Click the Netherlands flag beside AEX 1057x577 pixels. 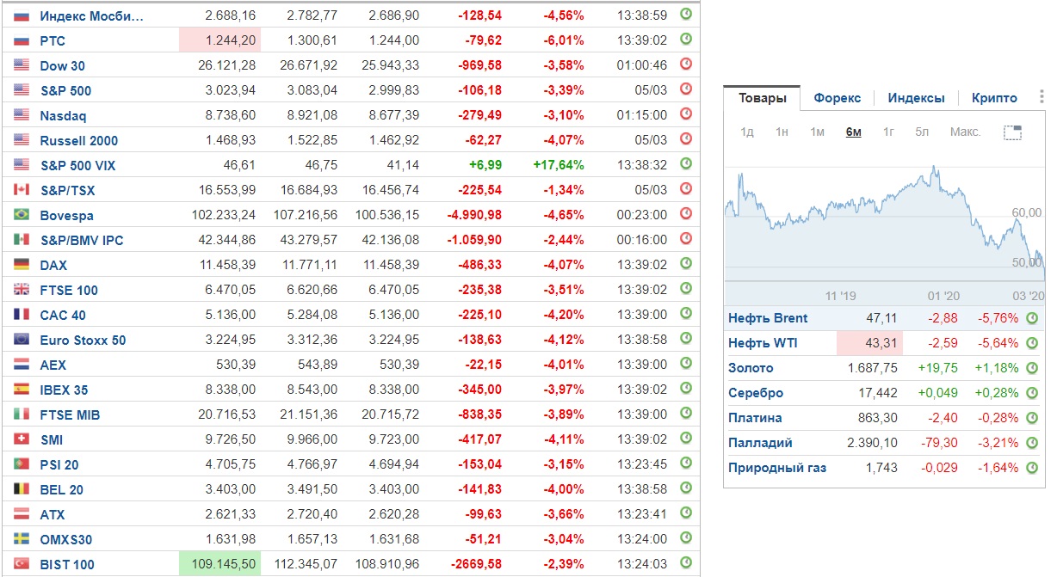22,365
